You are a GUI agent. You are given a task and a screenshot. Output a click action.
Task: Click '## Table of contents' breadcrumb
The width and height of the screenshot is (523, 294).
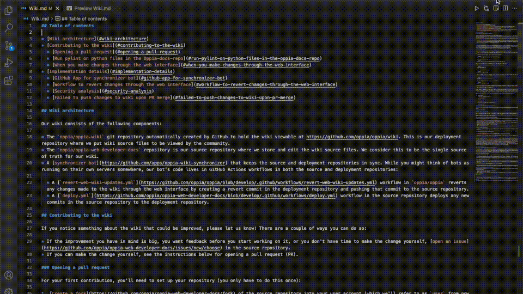coord(81,19)
